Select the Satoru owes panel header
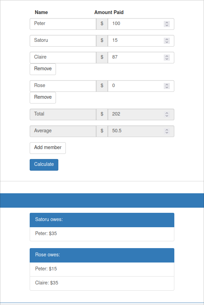The image size is (204, 305). point(102,220)
